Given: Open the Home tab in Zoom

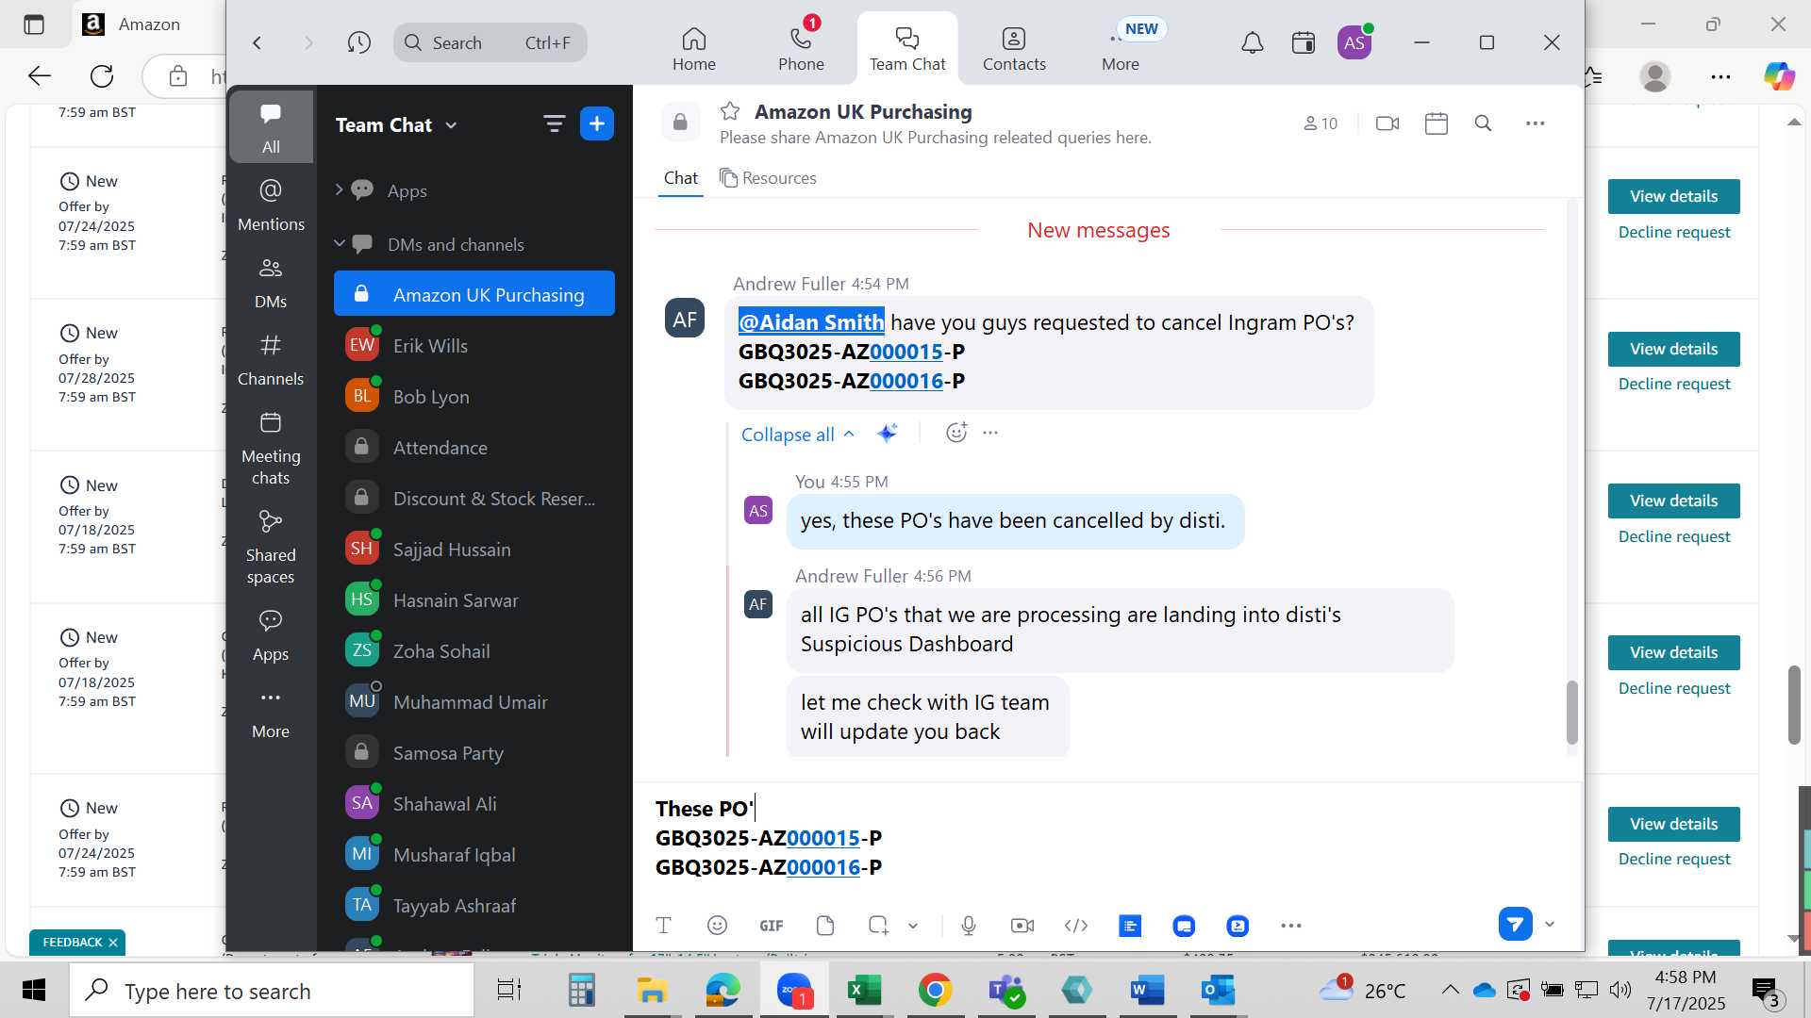Looking at the screenshot, I should click(693, 48).
